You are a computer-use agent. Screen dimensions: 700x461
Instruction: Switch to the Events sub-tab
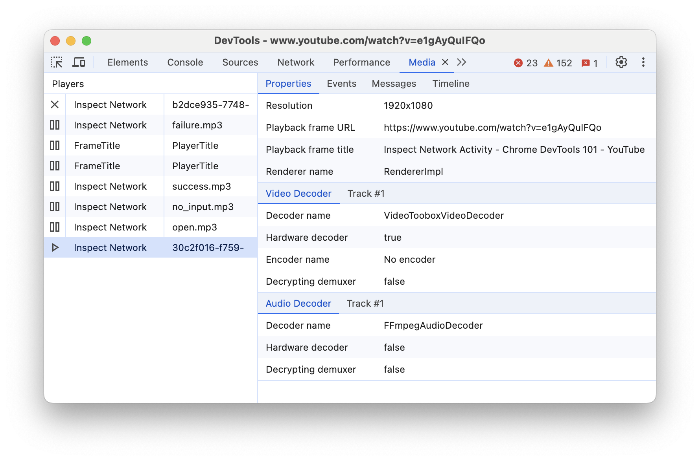pyautogui.click(x=341, y=83)
